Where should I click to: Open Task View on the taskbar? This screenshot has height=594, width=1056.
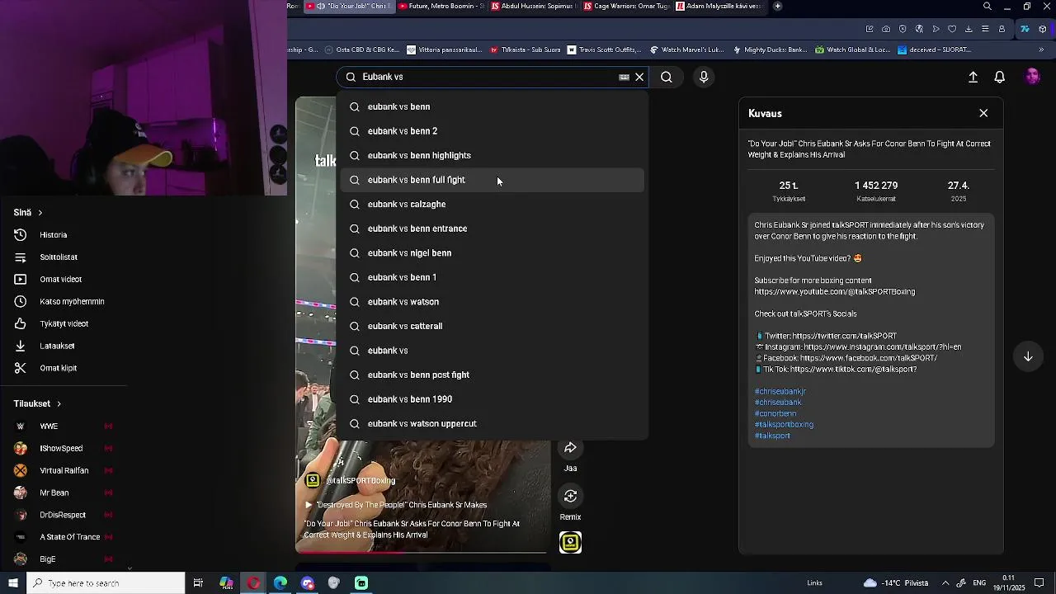point(198,583)
